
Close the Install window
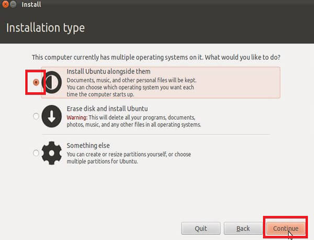pyautogui.click(x=5, y=4)
